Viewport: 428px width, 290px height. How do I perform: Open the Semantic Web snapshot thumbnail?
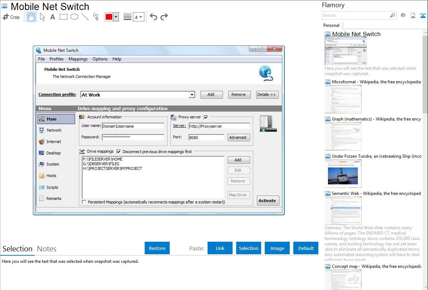[343, 211]
